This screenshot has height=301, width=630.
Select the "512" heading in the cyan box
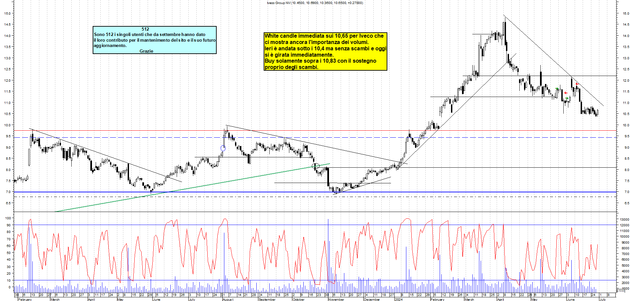pyautogui.click(x=145, y=29)
